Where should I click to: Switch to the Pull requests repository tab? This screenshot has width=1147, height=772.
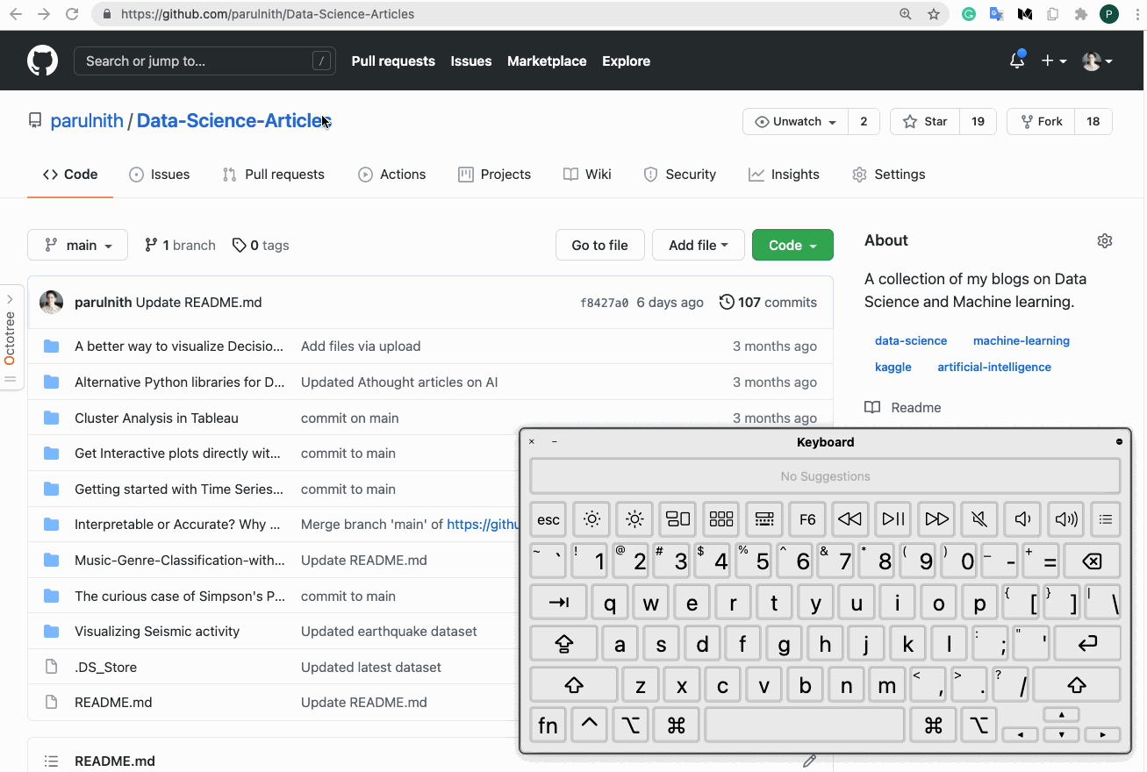click(x=274, y=175)
